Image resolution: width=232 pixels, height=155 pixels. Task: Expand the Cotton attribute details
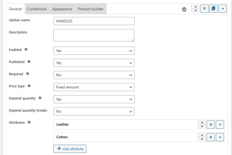pyautogui.click(x=220, y=137)
